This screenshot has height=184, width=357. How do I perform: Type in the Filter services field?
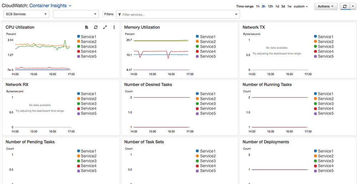tap(177, 14)
